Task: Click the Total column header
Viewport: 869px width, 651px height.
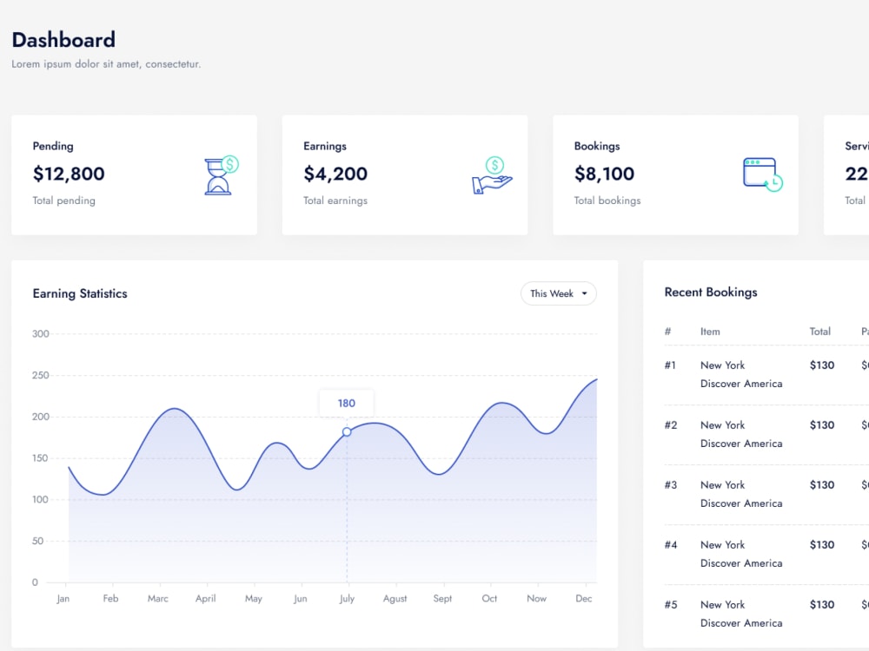Action: pyautogui.click(x=819, y=332)
